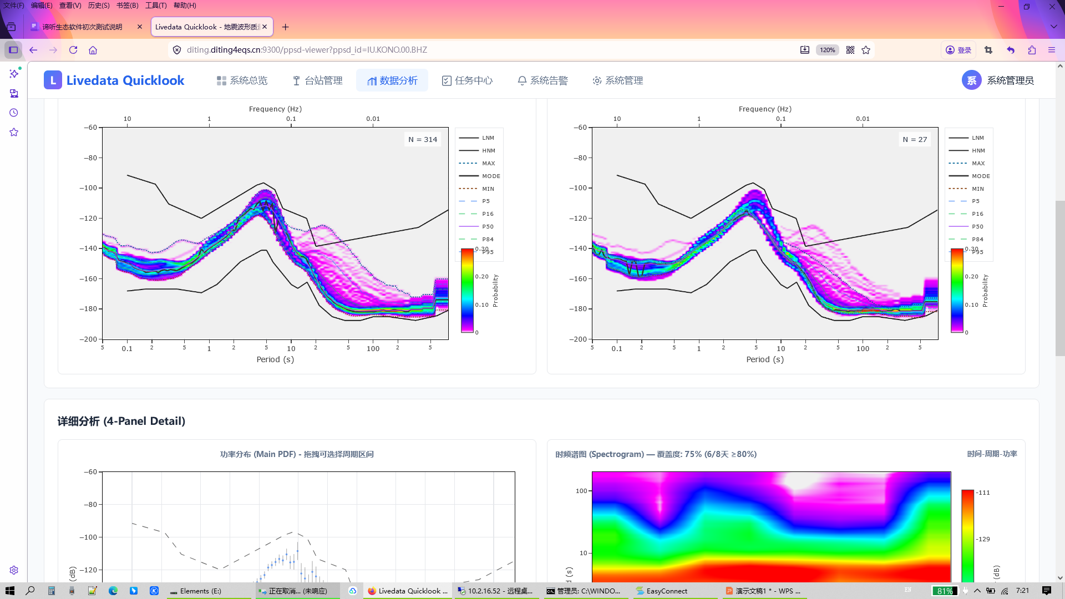Click the crop screenshot tool icon
The width and height of the screenshot is (1065, 599).
[x=988, y=50]
